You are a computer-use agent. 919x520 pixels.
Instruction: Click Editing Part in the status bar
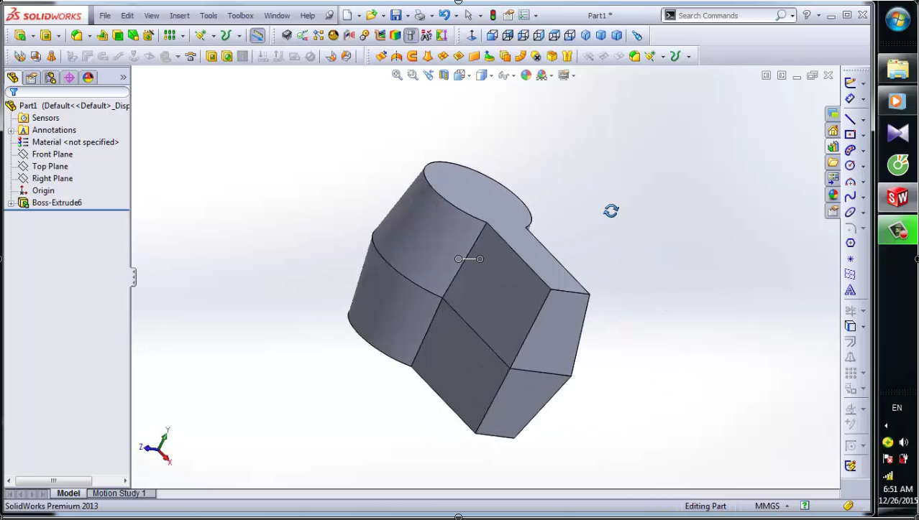click(x=705, y=506)
